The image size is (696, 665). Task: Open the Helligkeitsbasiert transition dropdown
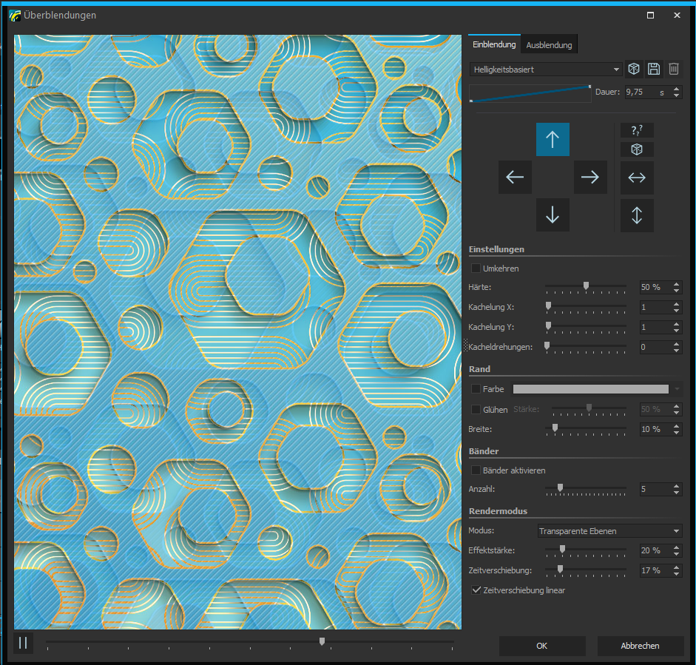click(x=546, y=70)
